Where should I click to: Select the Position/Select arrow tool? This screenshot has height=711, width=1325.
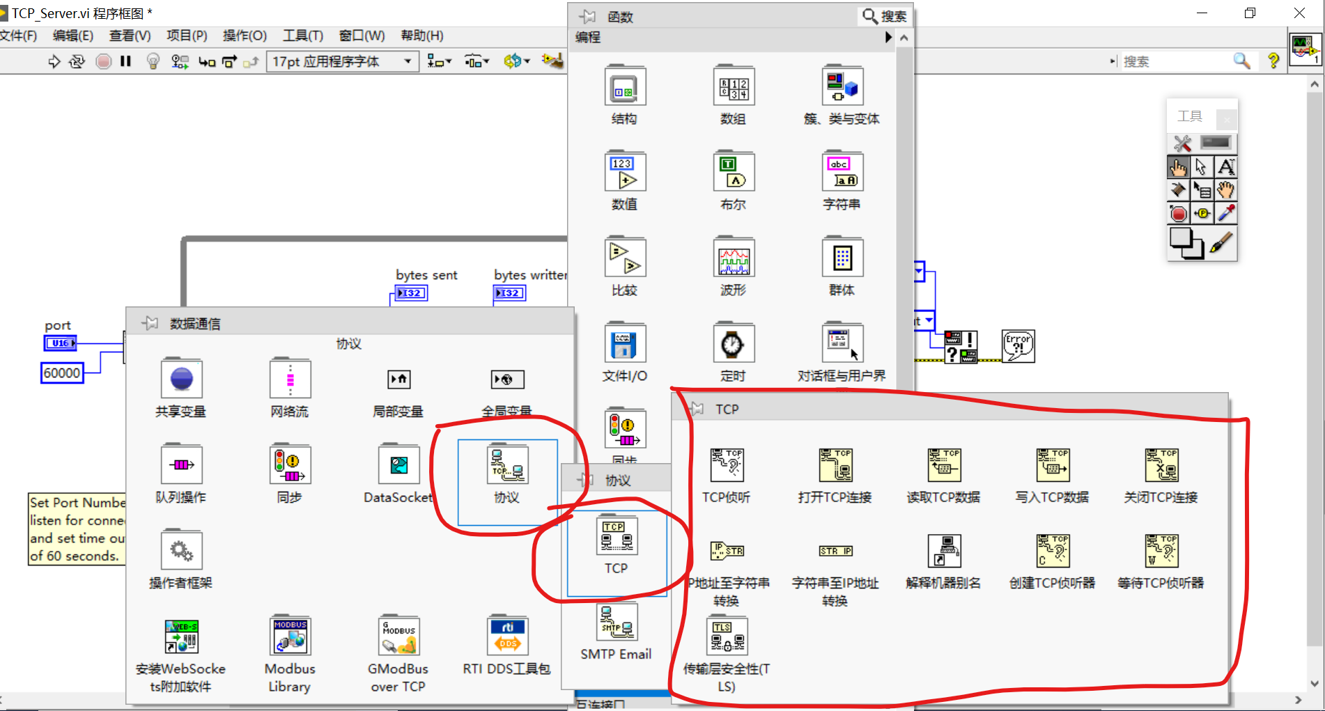point(1202,167)
